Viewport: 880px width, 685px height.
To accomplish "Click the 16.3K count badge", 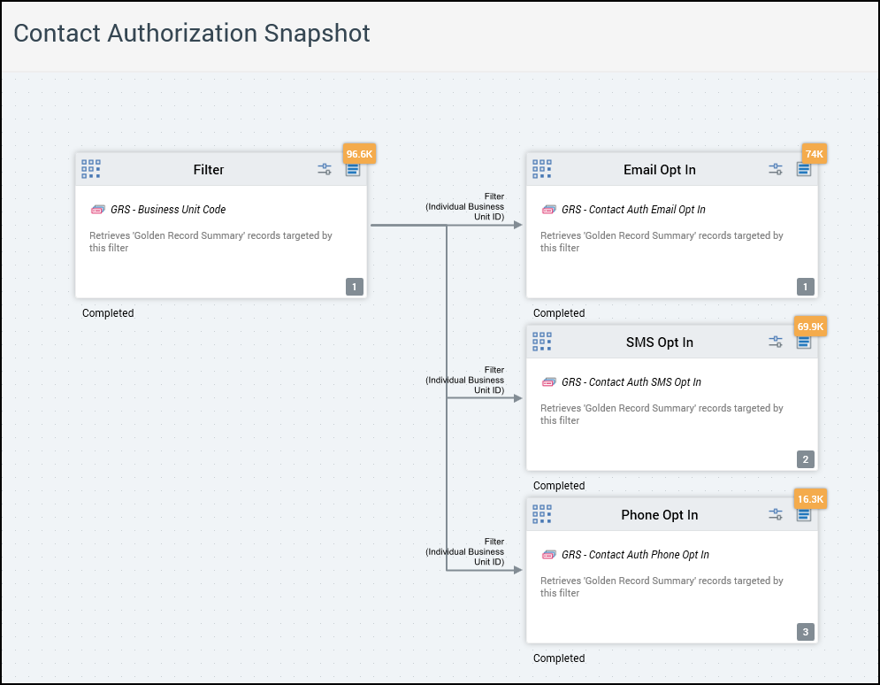I will [810, 499].
